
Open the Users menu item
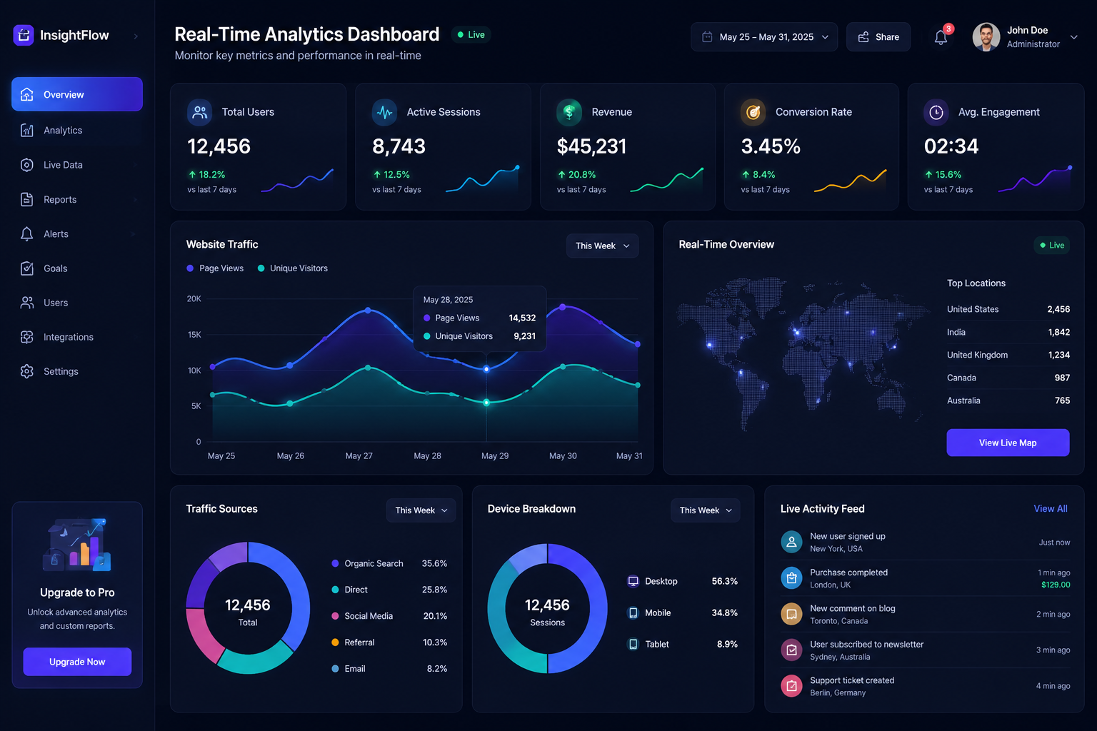[77, 303]
